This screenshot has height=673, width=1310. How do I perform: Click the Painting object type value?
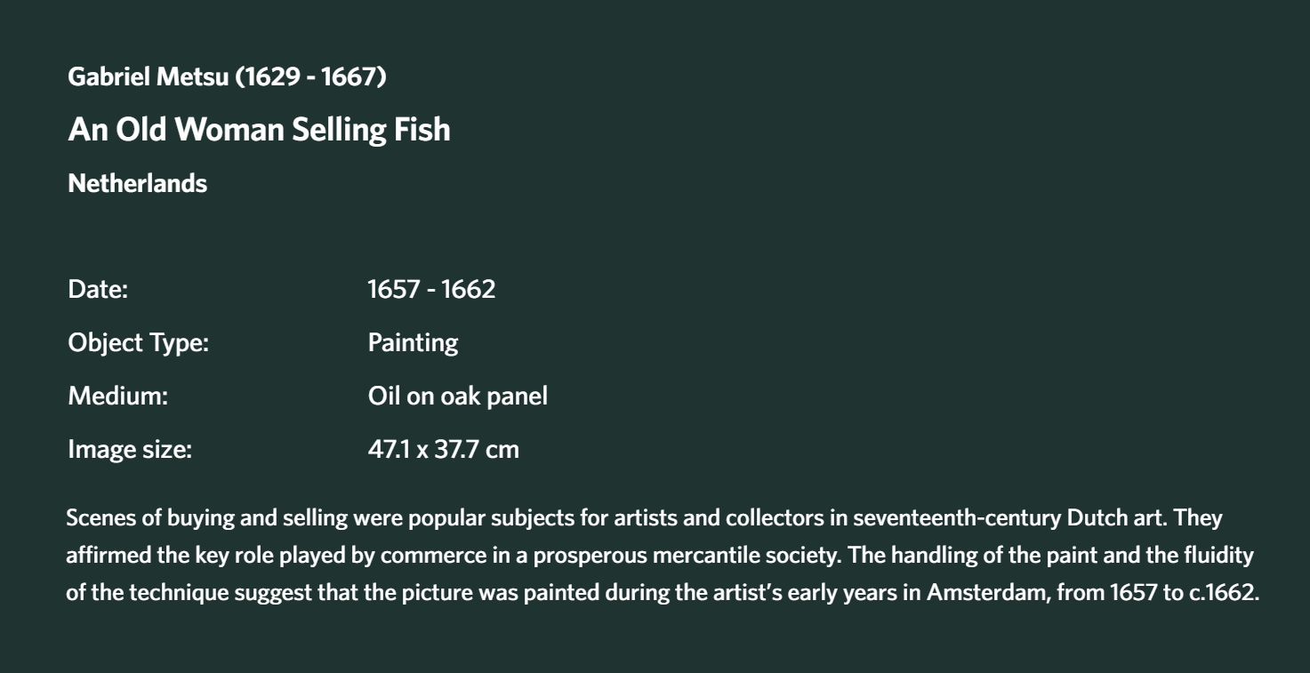pos(413,343)
